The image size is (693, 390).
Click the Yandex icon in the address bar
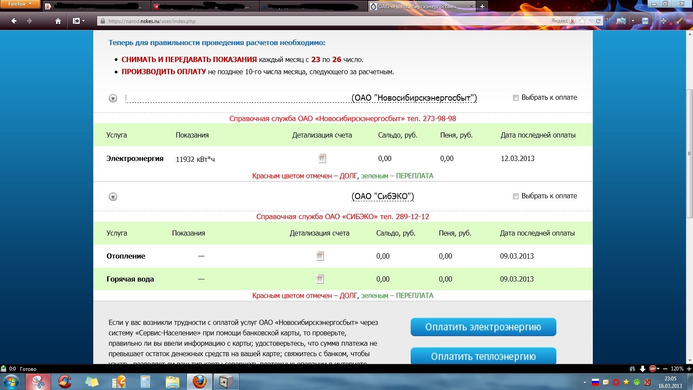coord(572,21)
